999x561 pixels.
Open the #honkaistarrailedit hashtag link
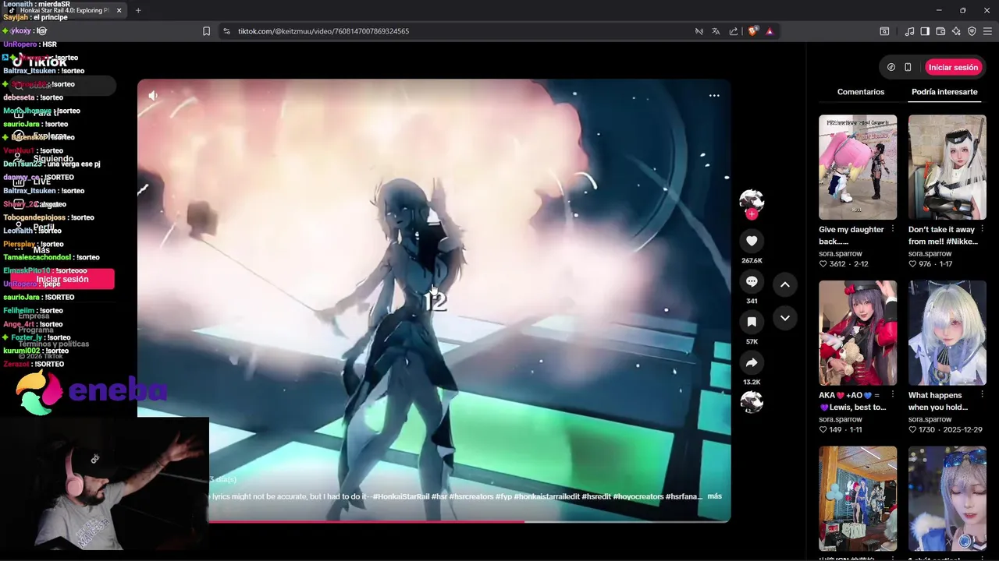tap(548, 496)
